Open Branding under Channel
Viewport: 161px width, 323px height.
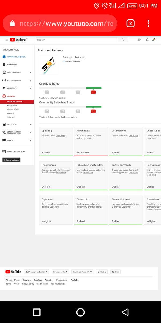(10, 113)
